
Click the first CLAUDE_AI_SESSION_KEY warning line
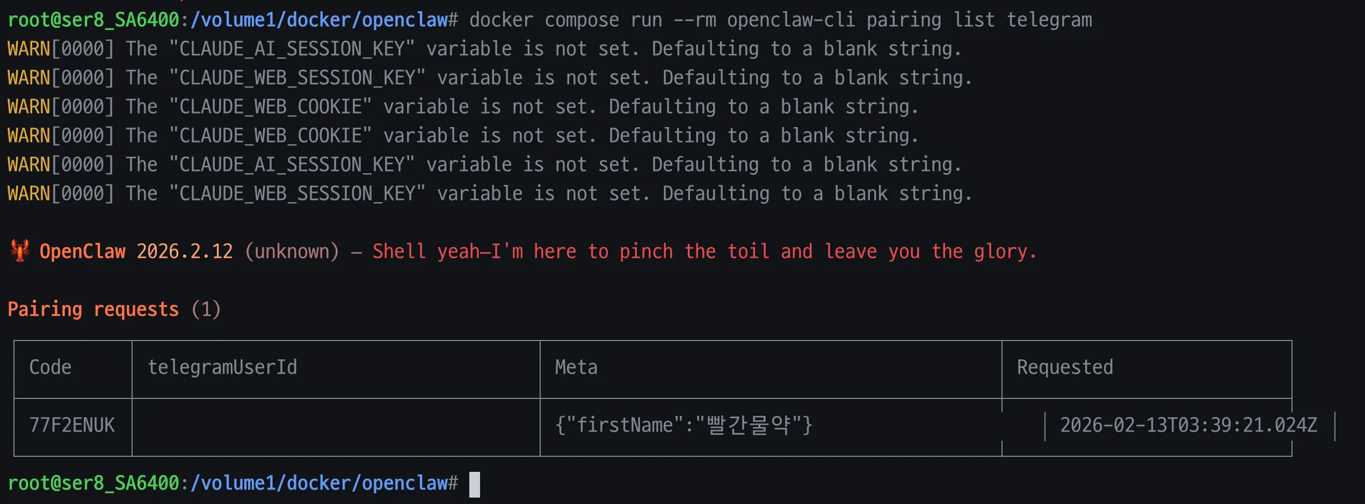point(483,49)
